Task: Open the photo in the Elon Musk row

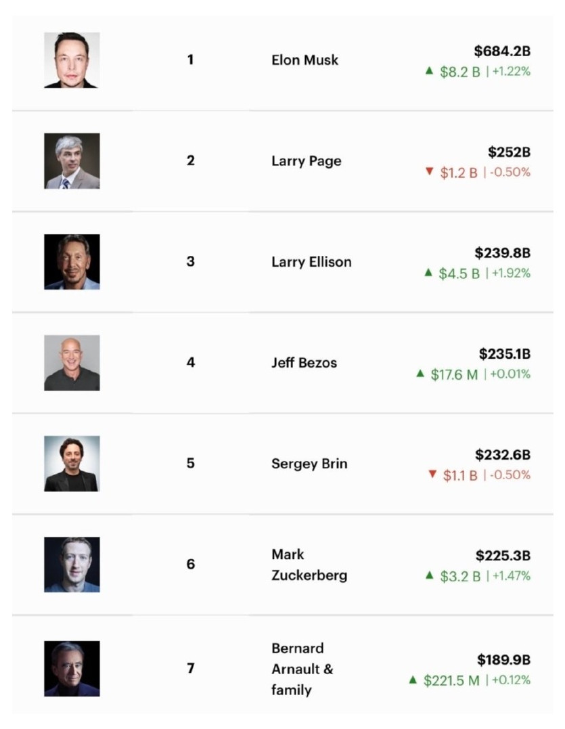Action: pos(72,60)
